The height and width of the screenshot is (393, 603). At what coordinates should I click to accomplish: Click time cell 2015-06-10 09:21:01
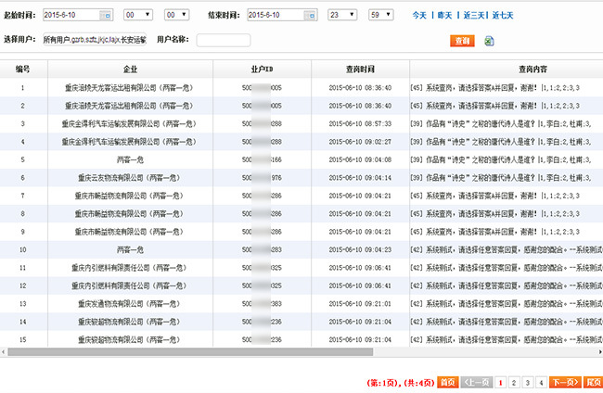click(360, 304)
